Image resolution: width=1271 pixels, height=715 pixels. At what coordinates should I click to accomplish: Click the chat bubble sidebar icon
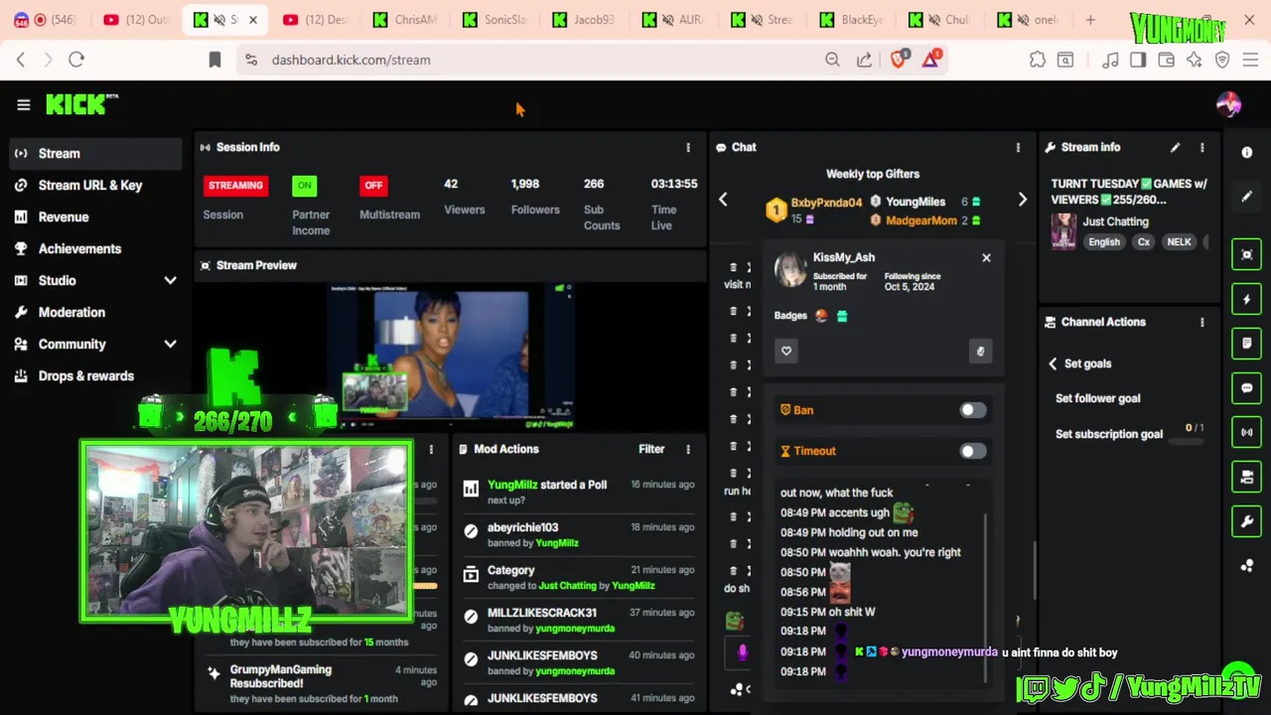tap(1247, 388)
